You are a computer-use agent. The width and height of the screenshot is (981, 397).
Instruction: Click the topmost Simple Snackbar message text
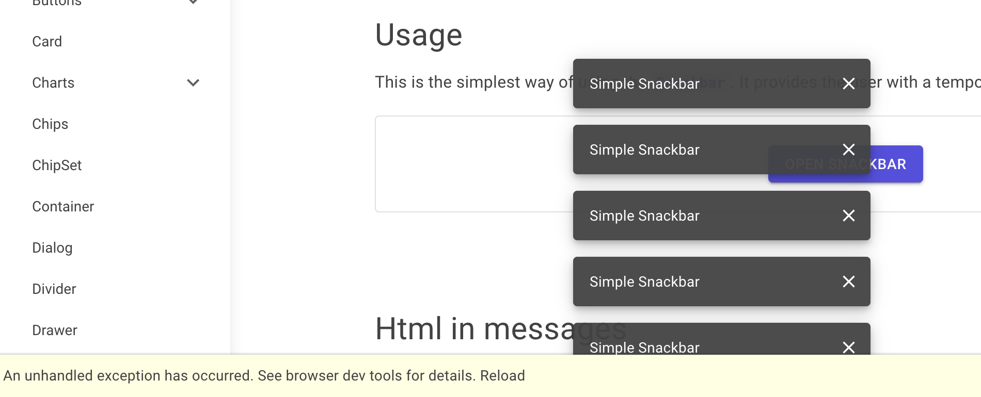(644, 84)
